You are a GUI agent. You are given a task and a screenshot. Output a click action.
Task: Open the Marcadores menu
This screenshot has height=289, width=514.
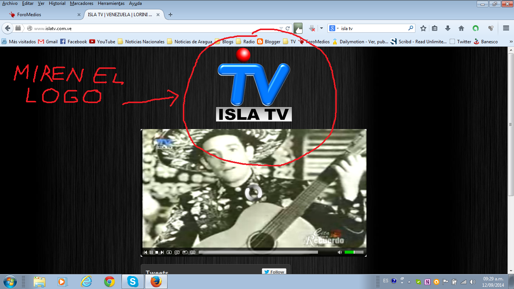[82, 3]
